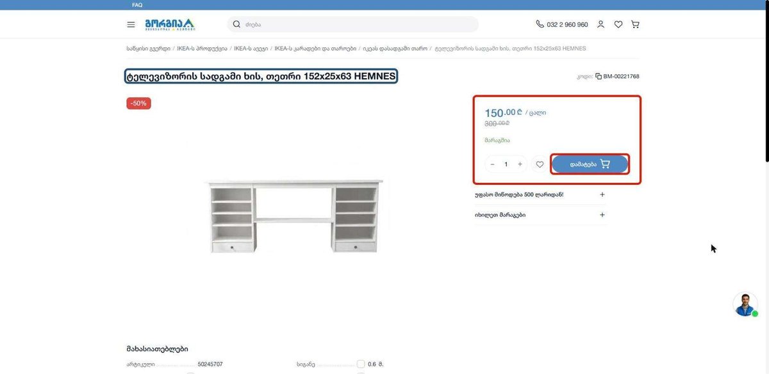Add product to wishlist heart button
Image resolution: width=769 pixels, height=374 pixels.
540,164
